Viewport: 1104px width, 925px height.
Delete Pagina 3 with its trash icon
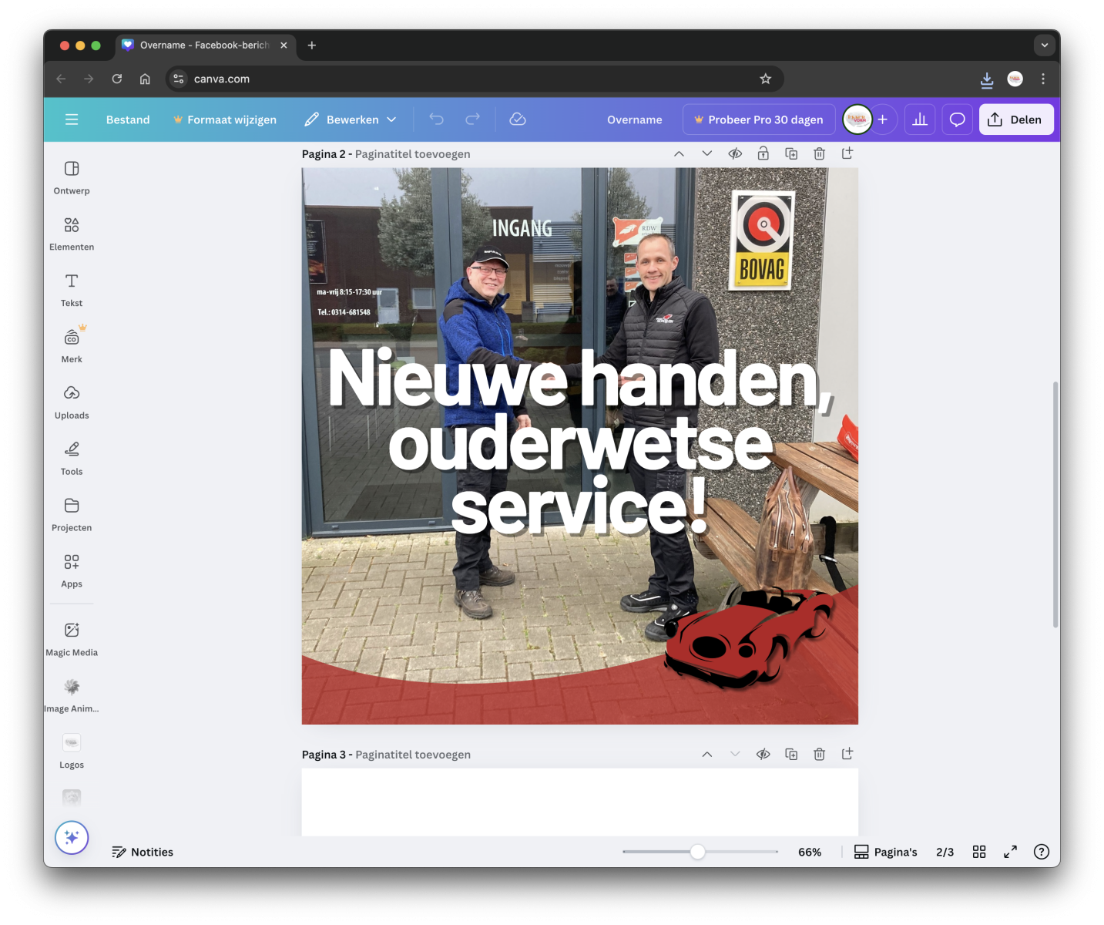coord(819,754)
